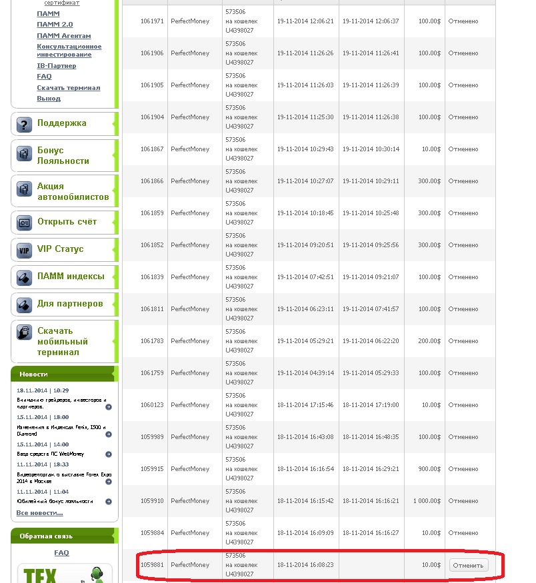Open the Акция автомобилистов section
The height and width of the screenshot is (583, 536).
(x=65, y=191)
